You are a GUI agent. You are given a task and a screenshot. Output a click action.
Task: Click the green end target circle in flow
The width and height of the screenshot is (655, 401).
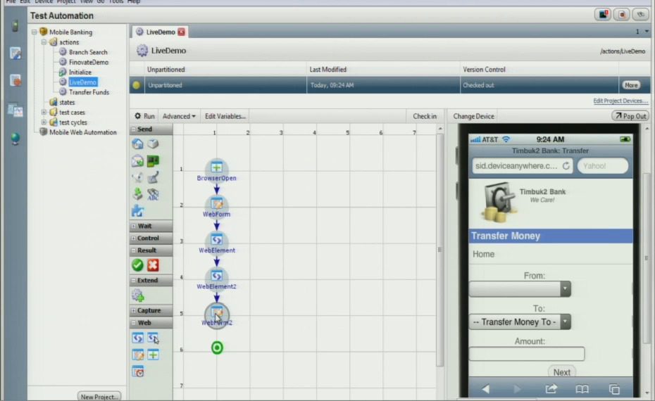coord(217,348)
